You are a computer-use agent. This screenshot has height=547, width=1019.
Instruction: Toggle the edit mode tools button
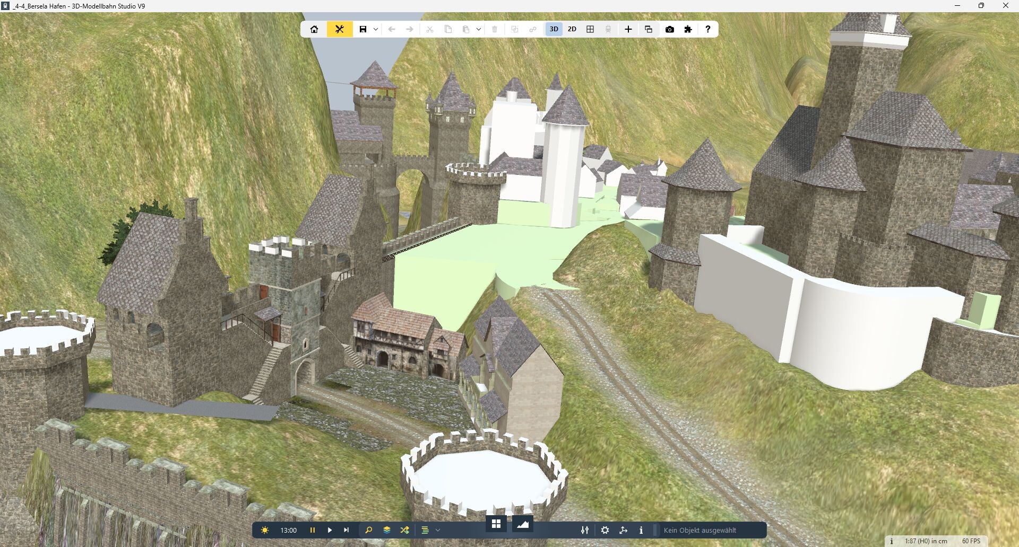pyautogui.click(x=340, y=29)
